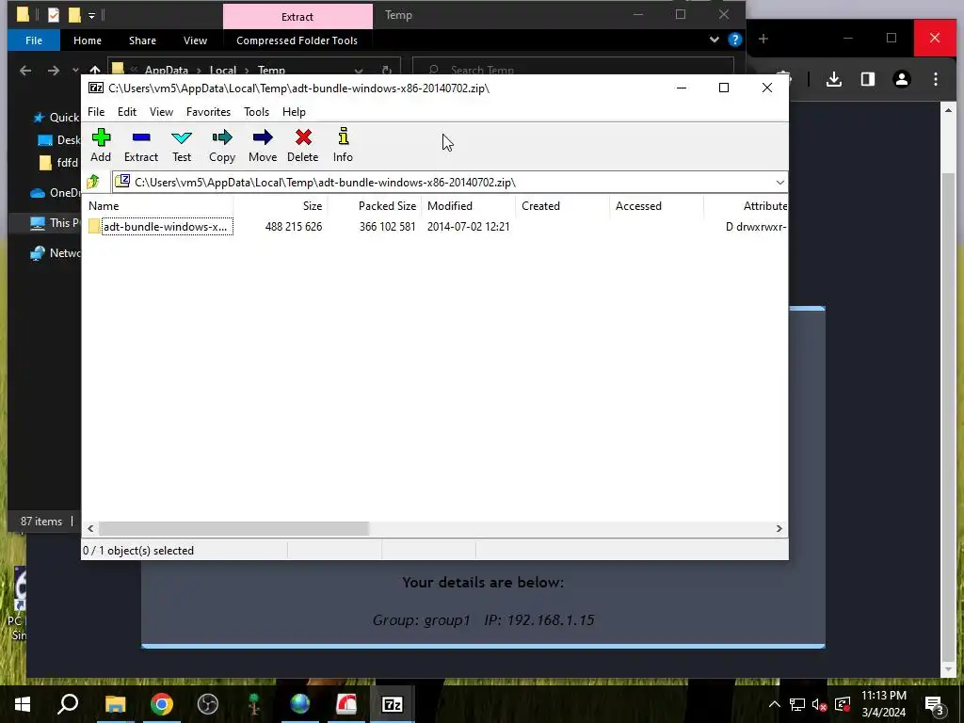964x723 pixels.
Task: Click the Copy toolbar icon
Action: click(x=222, y=146)
